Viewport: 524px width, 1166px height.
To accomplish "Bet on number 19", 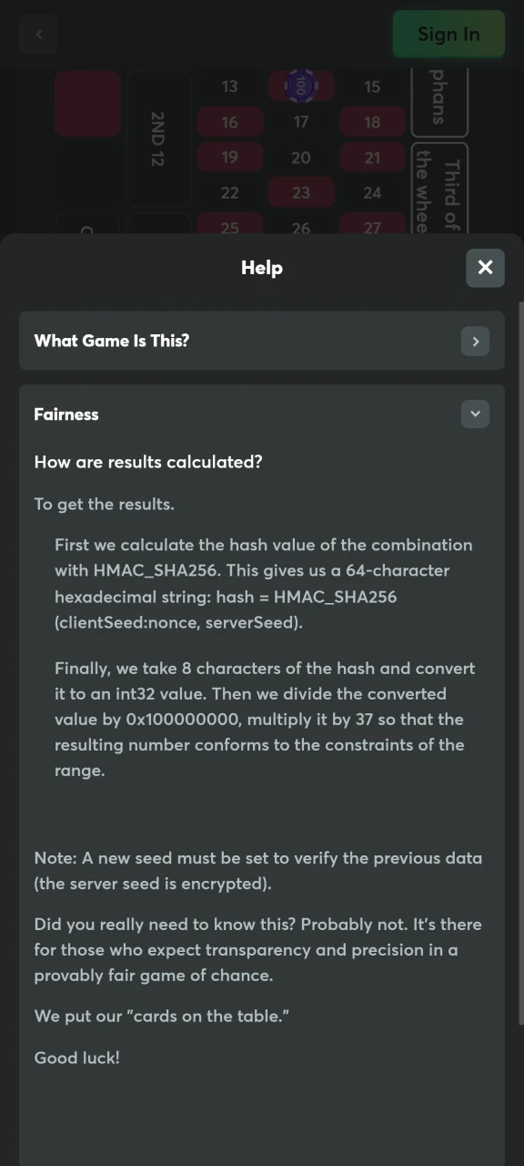I will point(229,158).
